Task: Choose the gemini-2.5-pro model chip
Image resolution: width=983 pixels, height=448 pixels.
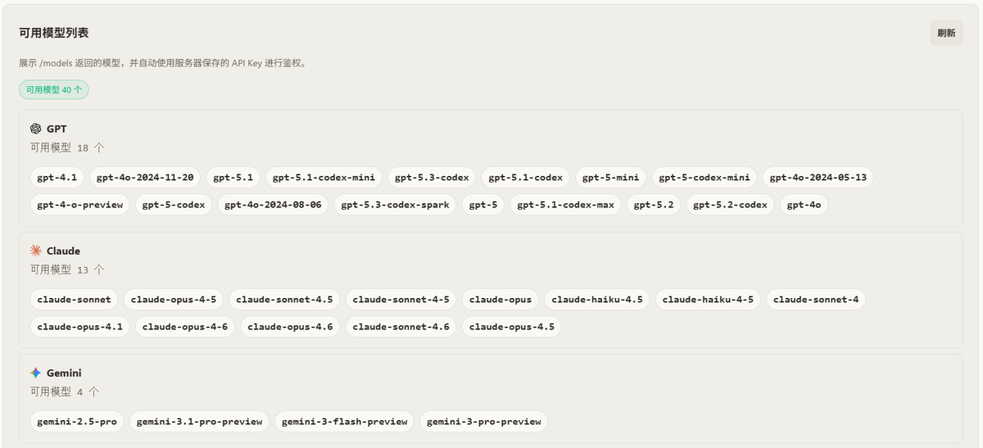Action: tap(77, 421)
